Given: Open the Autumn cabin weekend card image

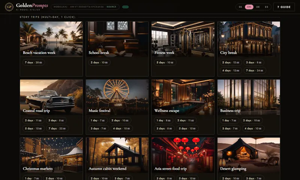Looking at the screenshot, I should pyautogui.click(x=117, y=155).
